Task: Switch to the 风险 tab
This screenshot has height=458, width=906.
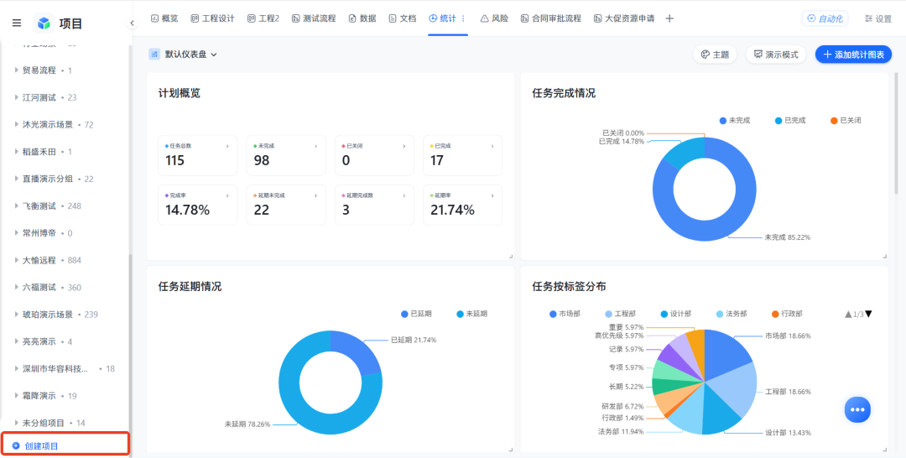Action: 495,18
